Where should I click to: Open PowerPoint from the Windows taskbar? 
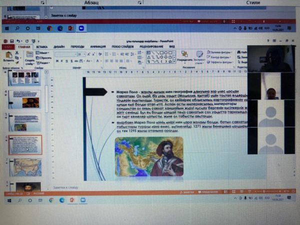(72, 200)
